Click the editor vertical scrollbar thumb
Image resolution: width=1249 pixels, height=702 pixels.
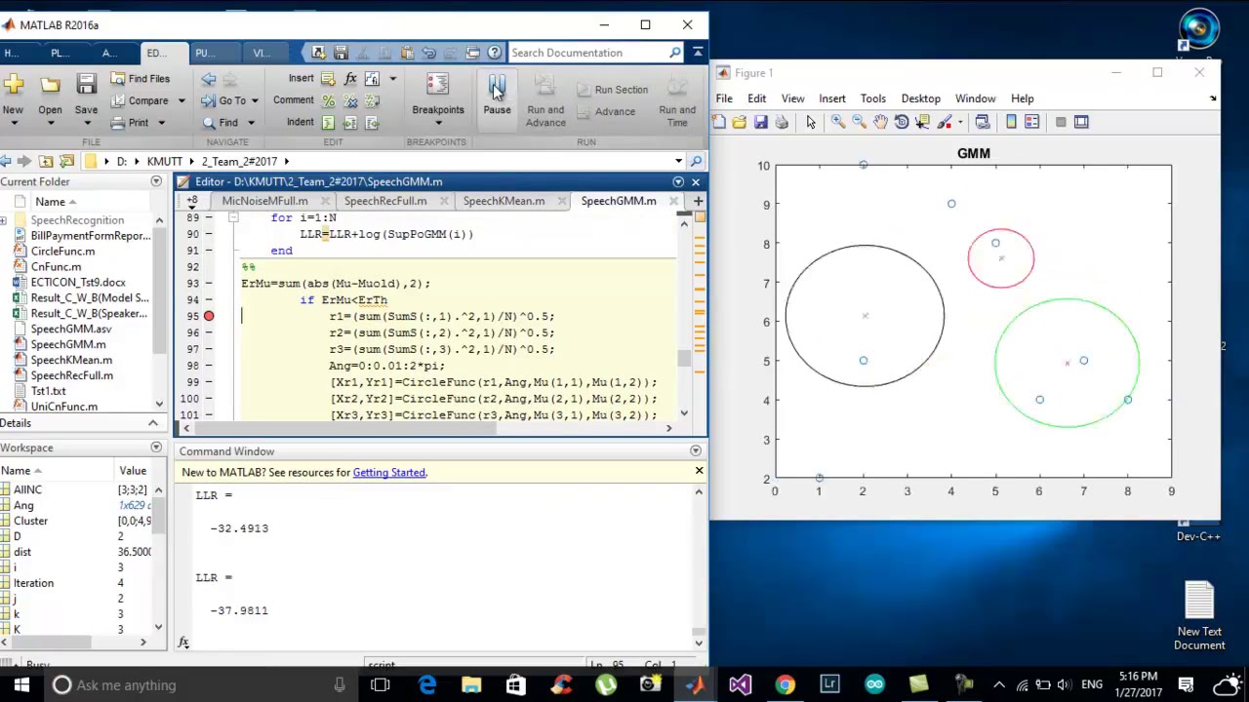click(684, 359)
